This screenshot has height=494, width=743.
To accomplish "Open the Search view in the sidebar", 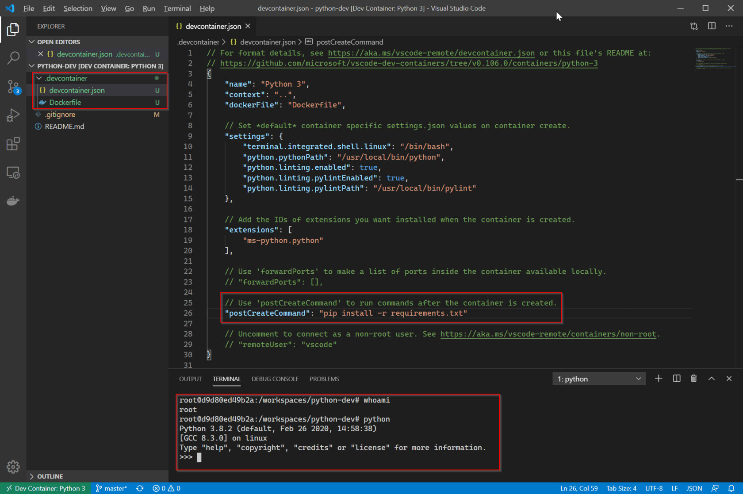I will (13, 58).
